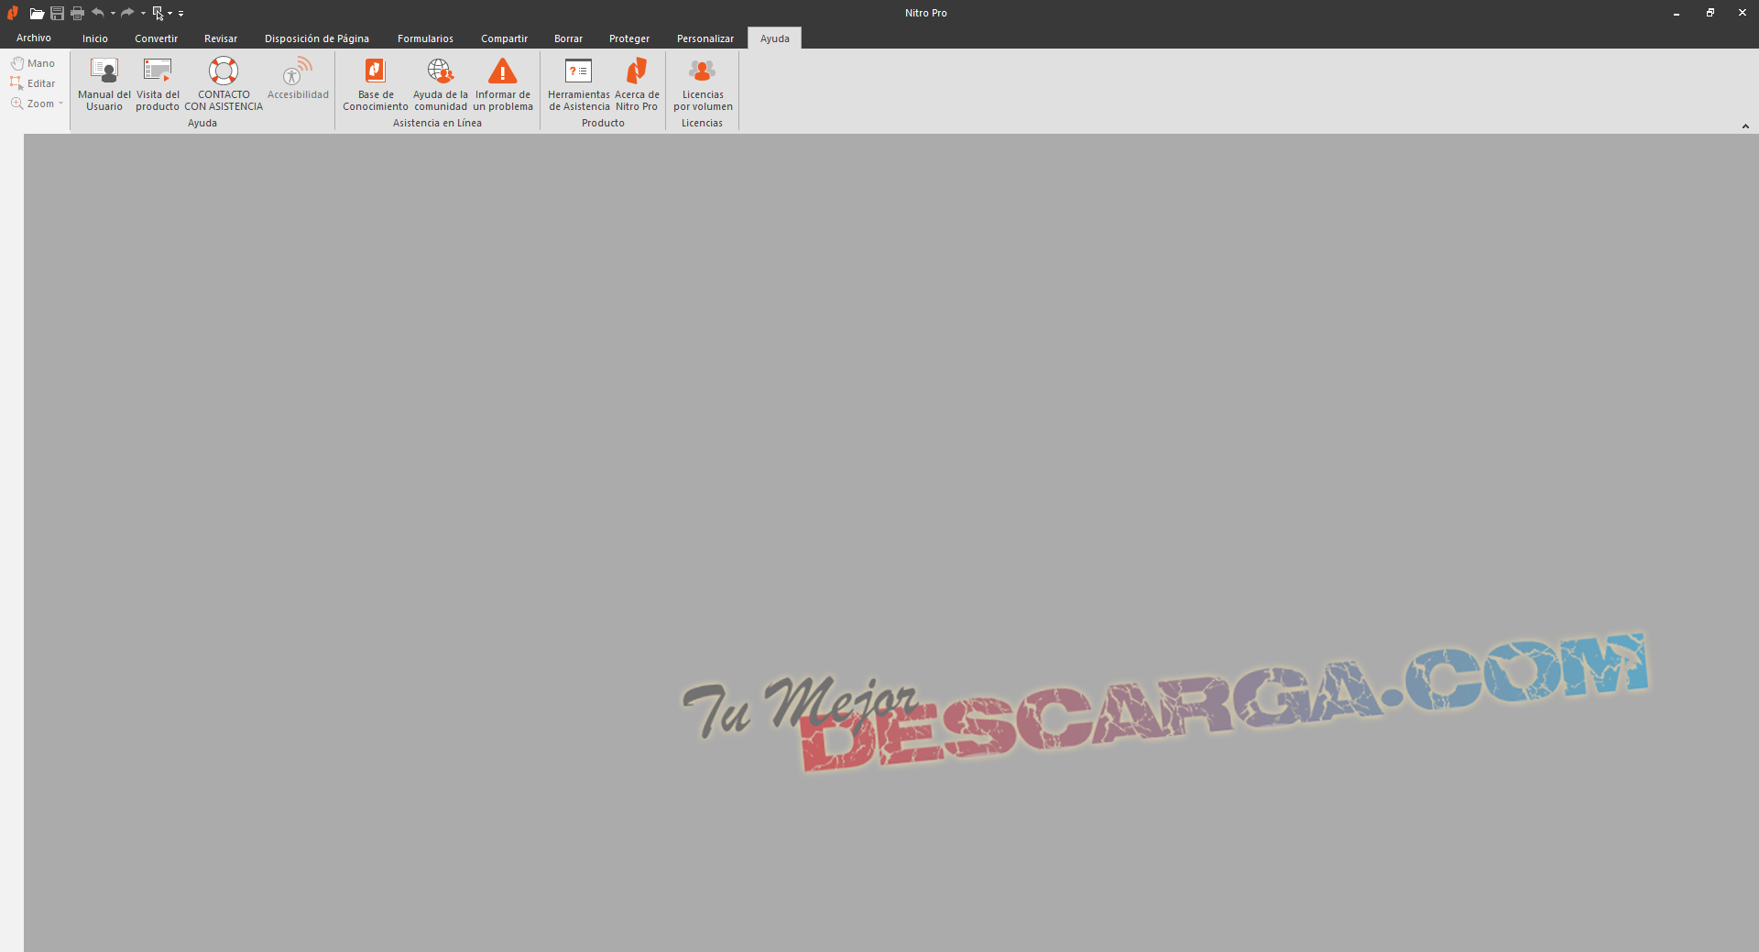This screenshot has width=1759, height=952.
Task: Click the open folder icon in quick access
Action: pyautogui.click(x=37, y=13)
